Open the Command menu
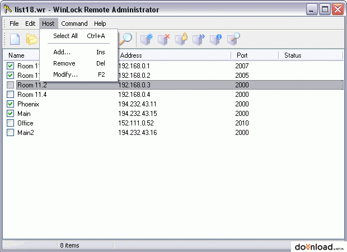 (x=74, y=24)
